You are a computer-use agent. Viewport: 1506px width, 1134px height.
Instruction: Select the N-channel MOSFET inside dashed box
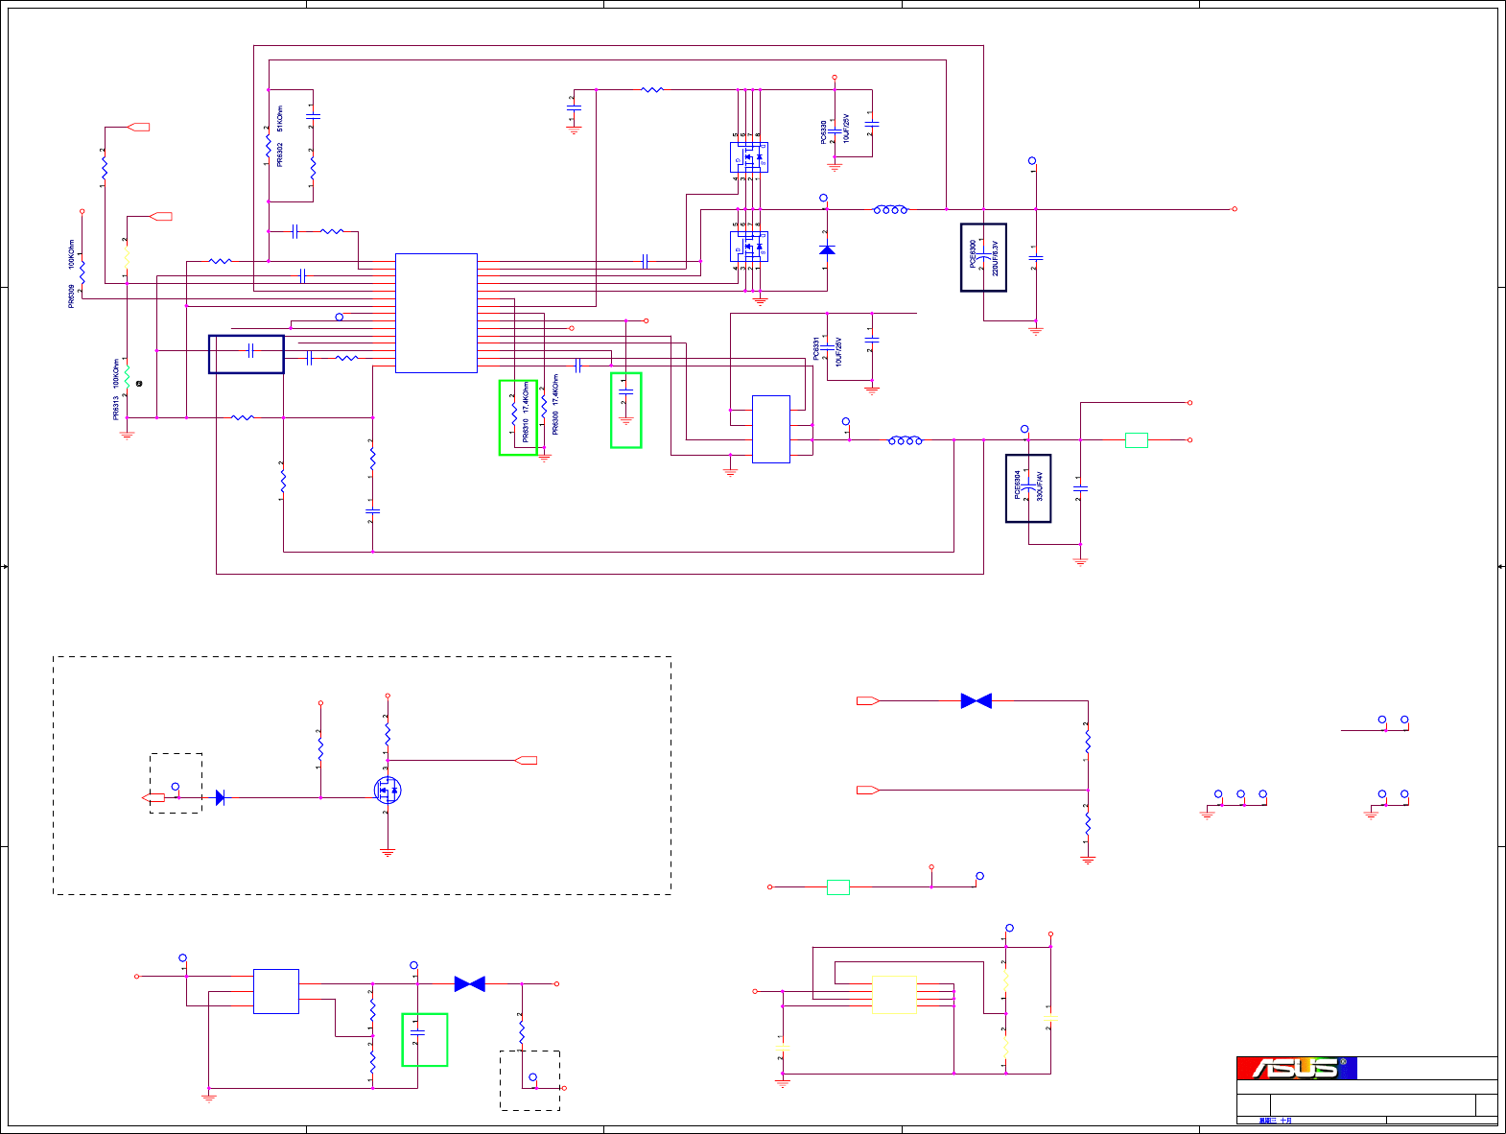388,791
